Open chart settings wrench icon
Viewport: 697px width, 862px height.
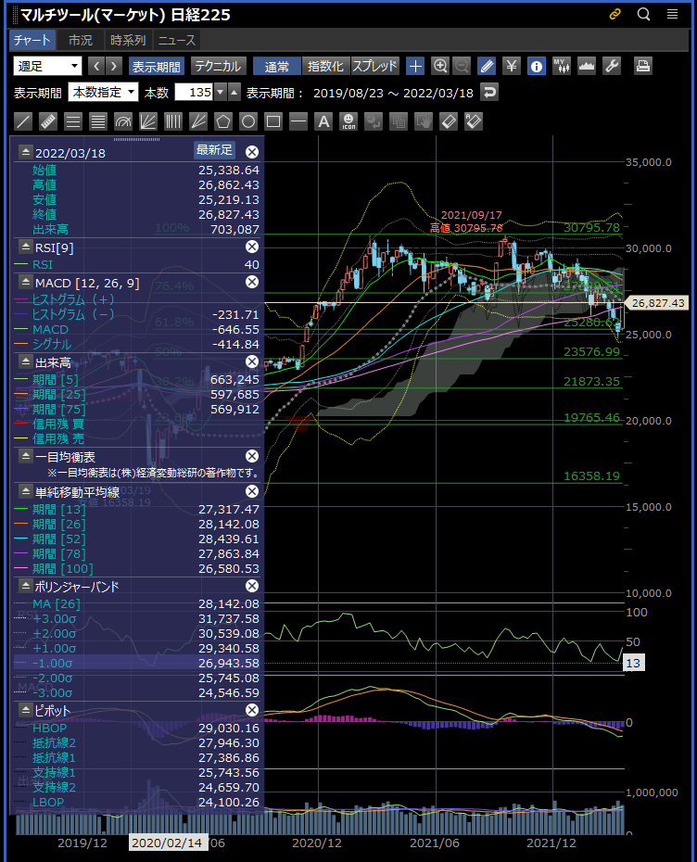click(612, 66)
